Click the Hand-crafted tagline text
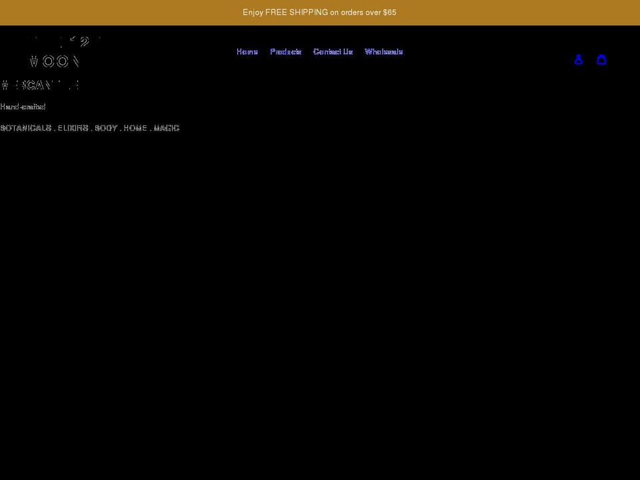 tap(23, 107)
